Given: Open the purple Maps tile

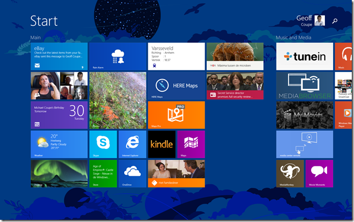Looking at the screenshot, I should click(x=191, y=144).
